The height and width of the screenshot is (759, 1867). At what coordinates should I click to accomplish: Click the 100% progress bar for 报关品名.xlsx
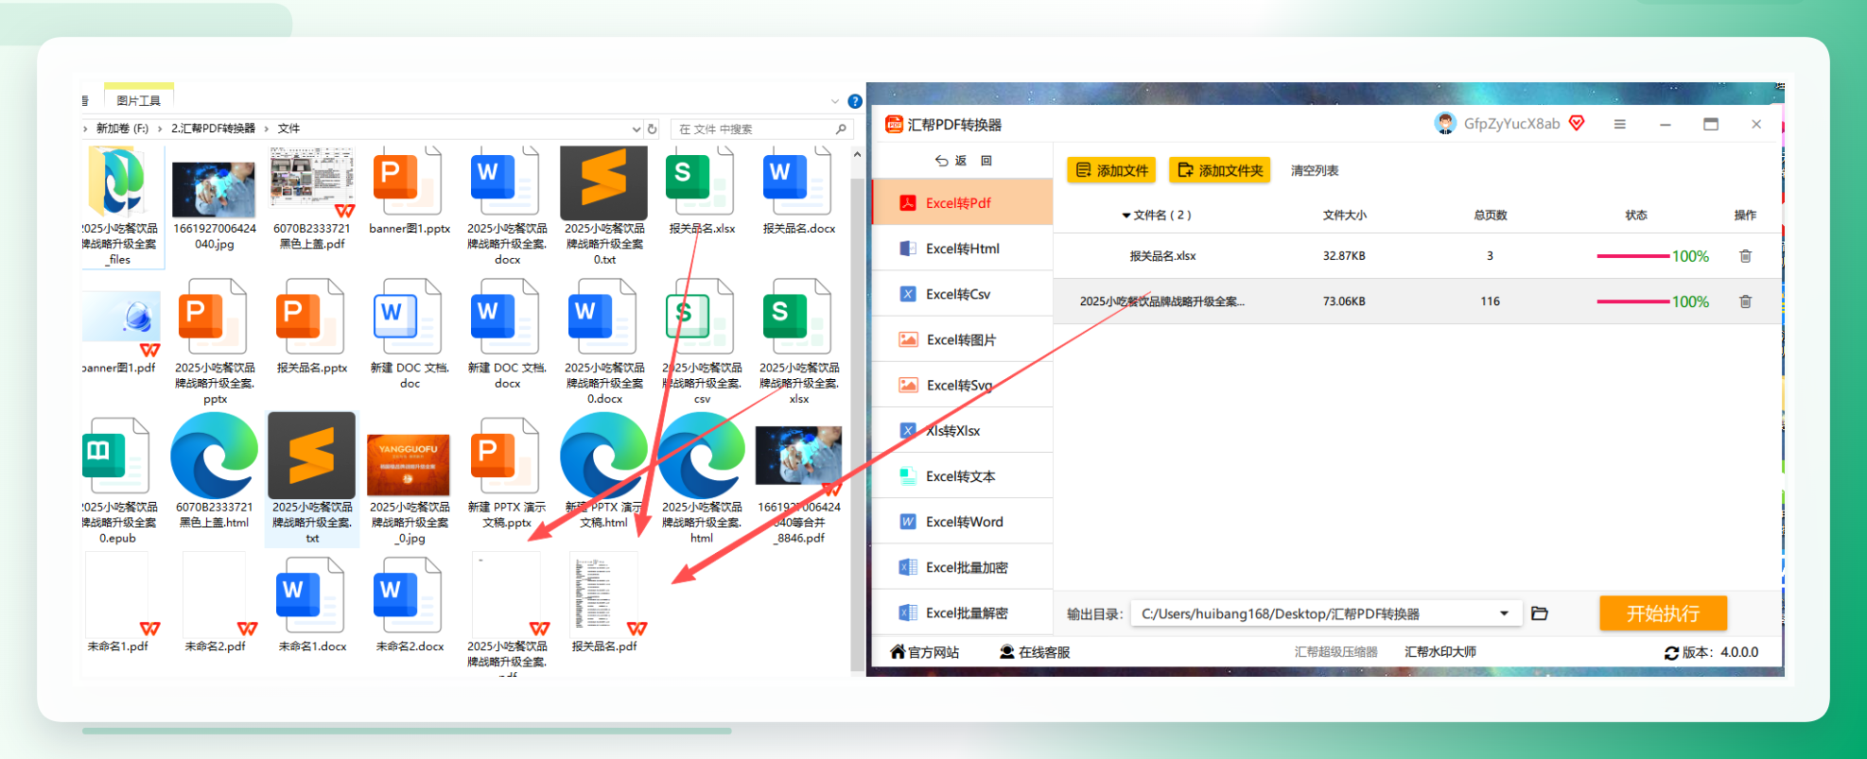1632,256
